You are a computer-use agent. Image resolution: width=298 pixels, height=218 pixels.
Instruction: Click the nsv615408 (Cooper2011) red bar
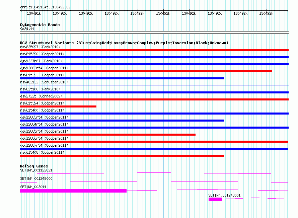click(122, 156)
